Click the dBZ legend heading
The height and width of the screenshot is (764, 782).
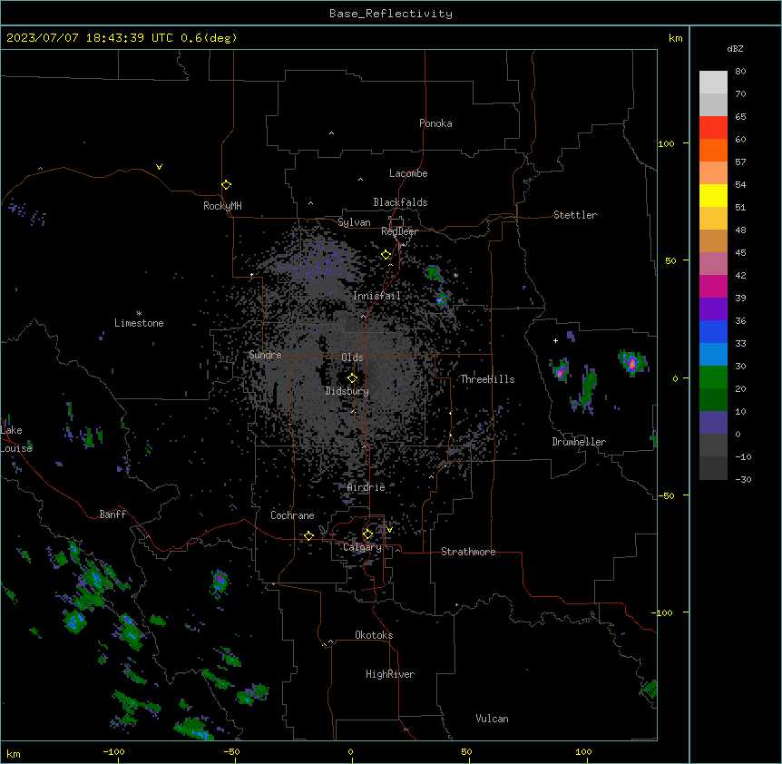point(735,48)
